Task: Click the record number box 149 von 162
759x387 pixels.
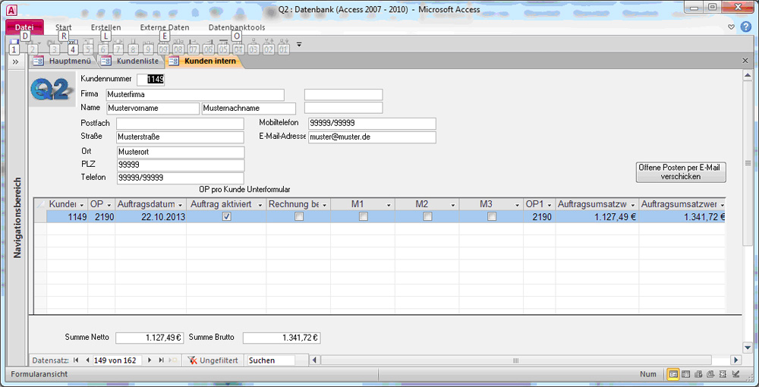Action: tap(117, 360)
